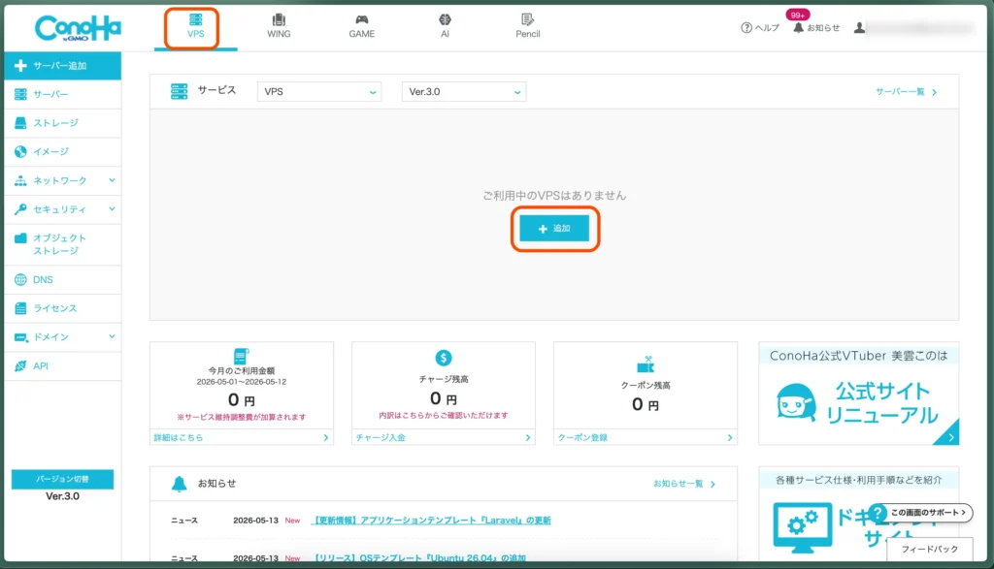
Task: Click the service stack icon beside サービス
Action: pyautogui.click(x=180, y=91)
